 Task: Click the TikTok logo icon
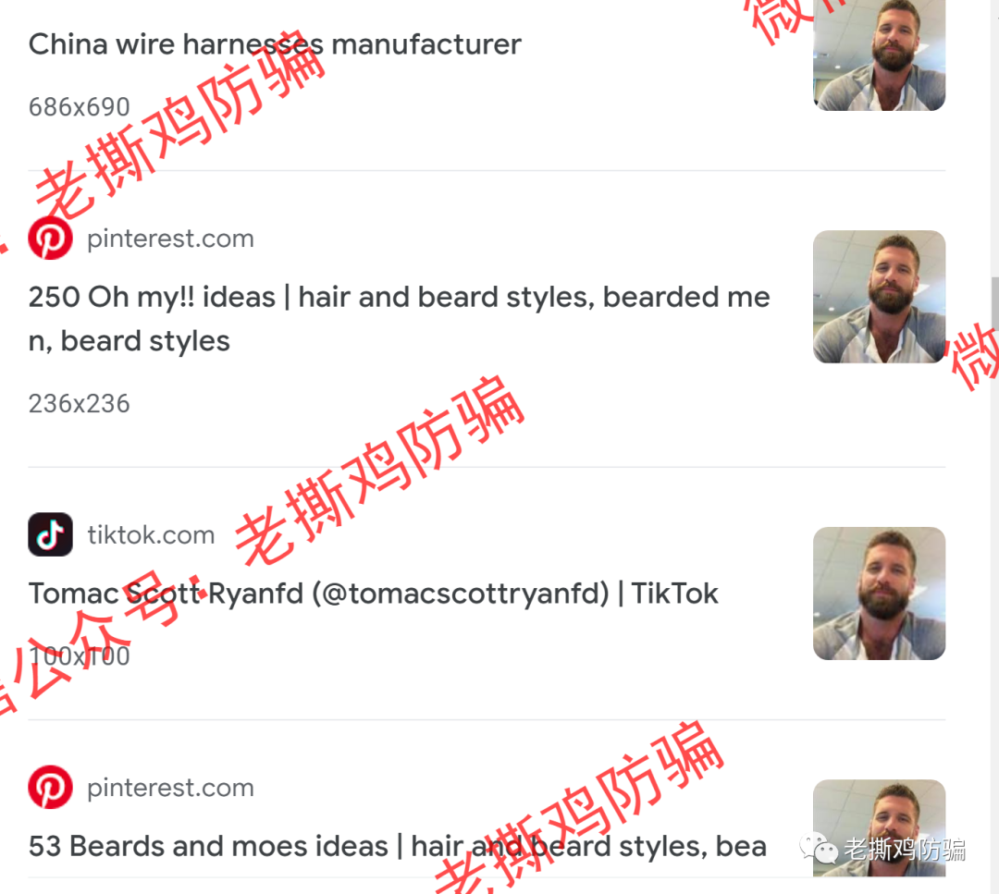click(50, 534)
